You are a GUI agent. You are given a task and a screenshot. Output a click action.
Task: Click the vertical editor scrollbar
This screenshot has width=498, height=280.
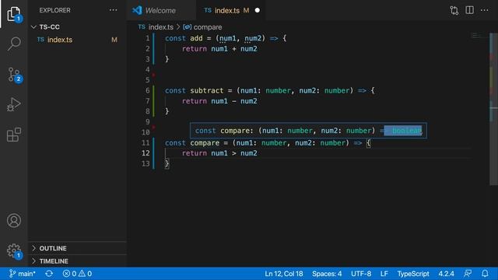pos(493,109)
